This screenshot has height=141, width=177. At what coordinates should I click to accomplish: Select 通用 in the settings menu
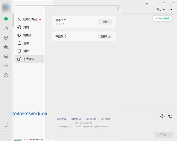pyautogui.click(x=29, y=27)
